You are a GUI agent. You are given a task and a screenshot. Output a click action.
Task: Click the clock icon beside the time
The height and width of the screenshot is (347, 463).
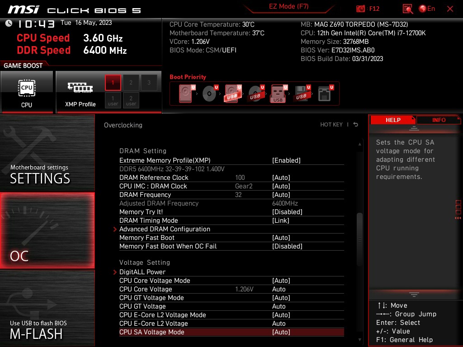[x=9, y=23]
